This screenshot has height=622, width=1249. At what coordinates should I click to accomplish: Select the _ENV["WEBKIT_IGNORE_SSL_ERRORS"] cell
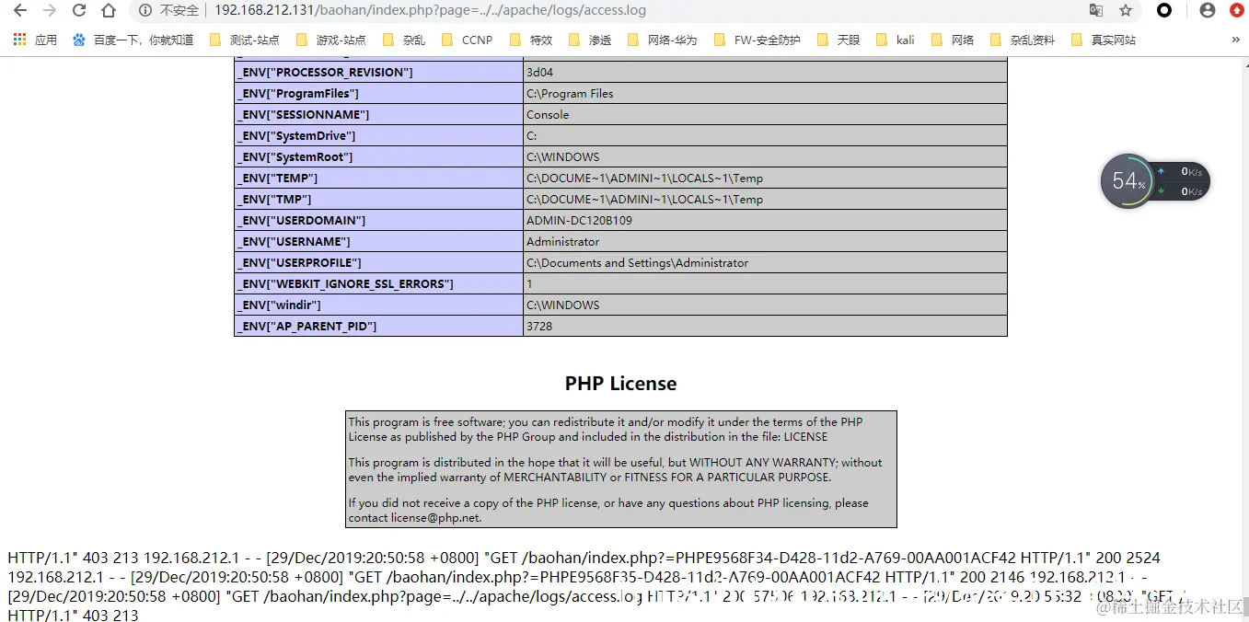click(x=378, y=283)
